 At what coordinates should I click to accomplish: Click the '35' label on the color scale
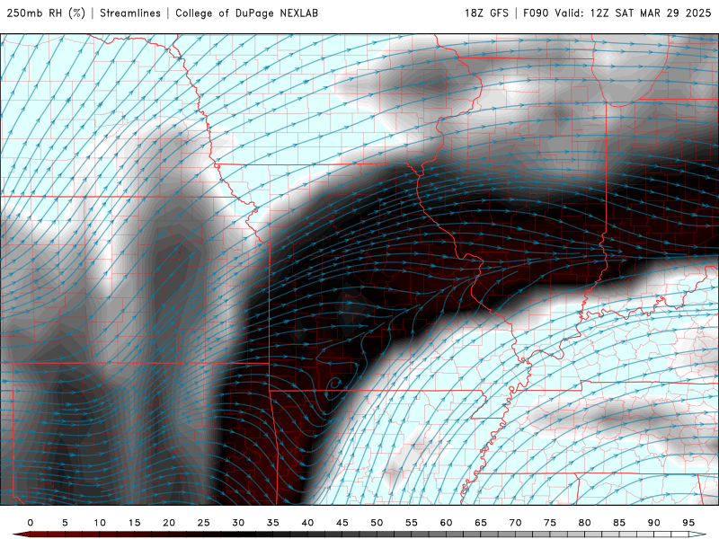pyautogui.click(x=273, y=523)
